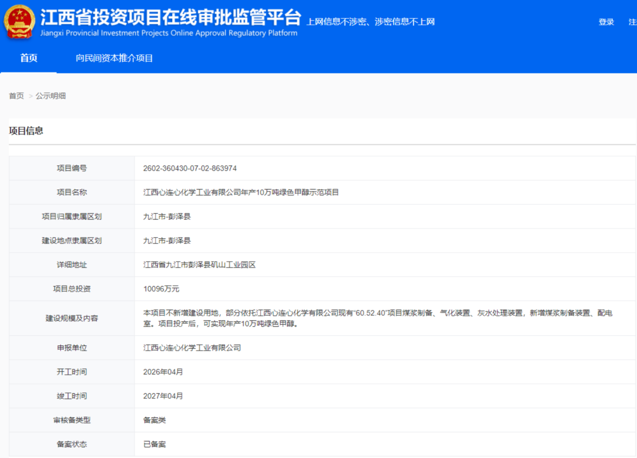Open the 首页 navigation tab
The image size is (637, 458).
click(x=28, y=58)
